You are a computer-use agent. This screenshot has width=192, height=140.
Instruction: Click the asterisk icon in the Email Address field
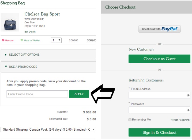click(x=188, y=95)
